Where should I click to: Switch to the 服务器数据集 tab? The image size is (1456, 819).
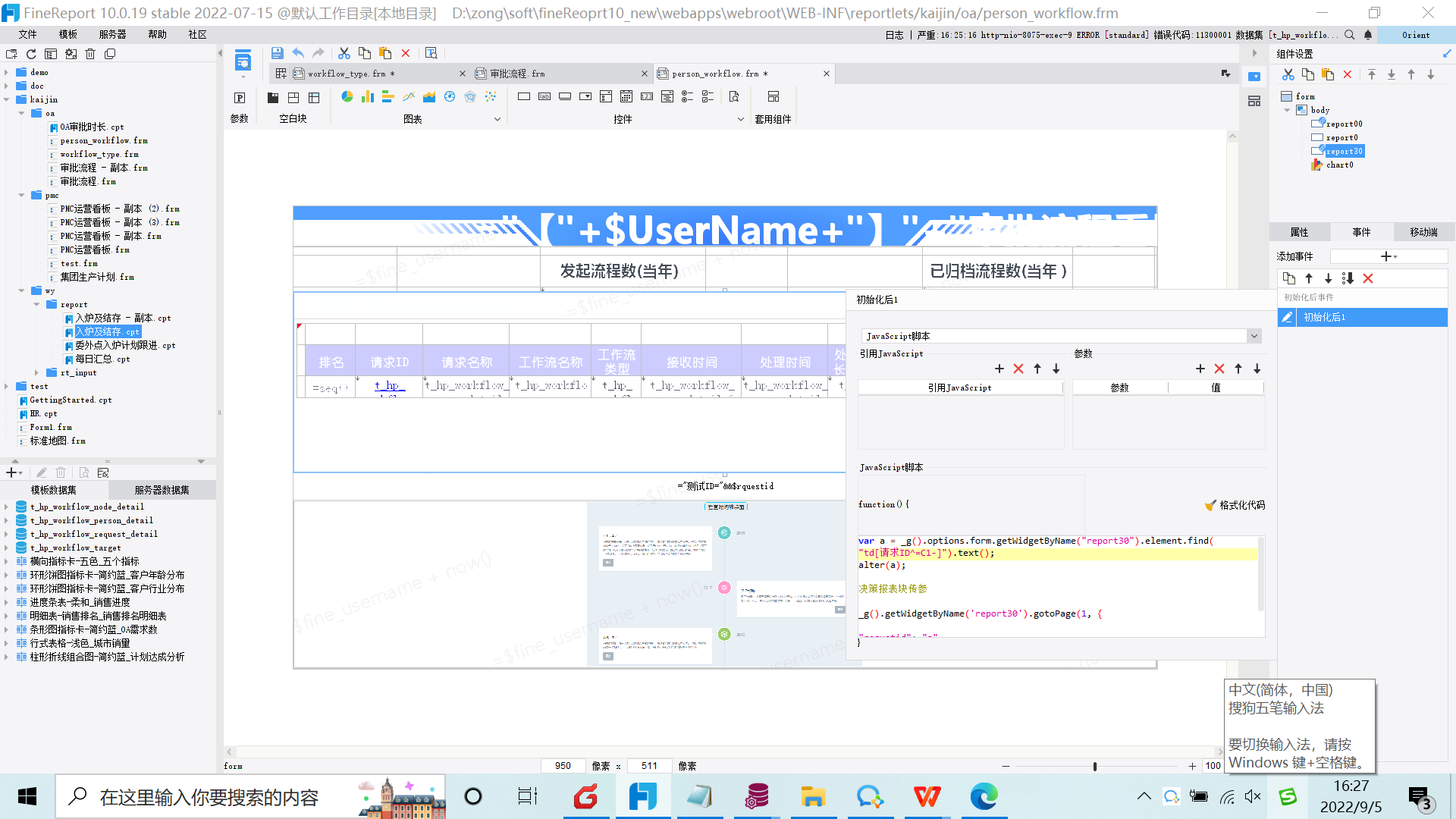162,490
